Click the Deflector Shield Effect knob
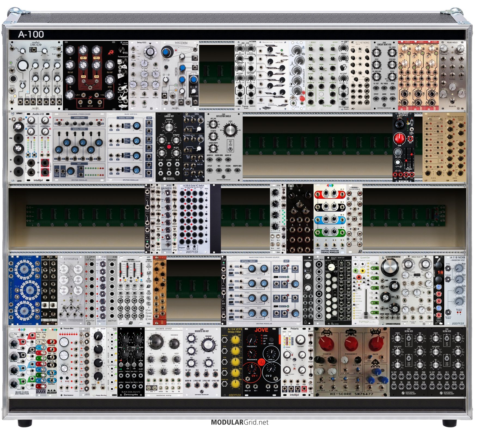The image size is (480, 428). coord(230,130)
